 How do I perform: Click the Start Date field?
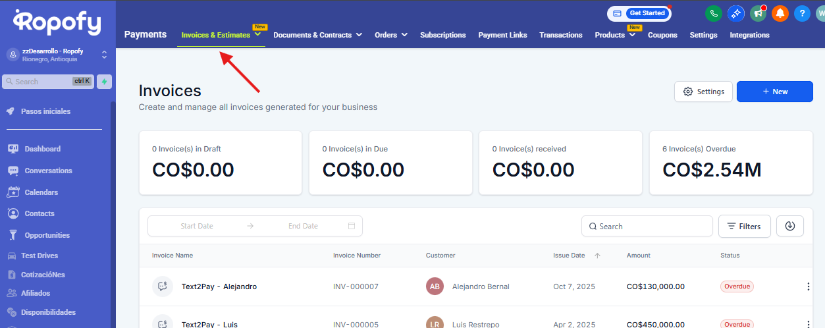[x=197, y=226]
